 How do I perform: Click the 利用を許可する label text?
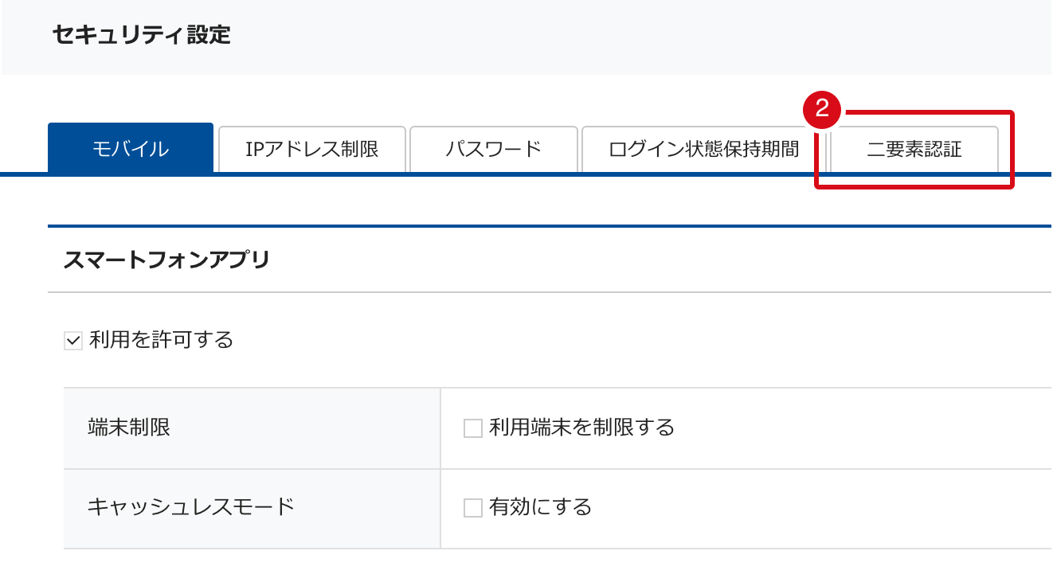pyautogui.click(x=162, y=340)
